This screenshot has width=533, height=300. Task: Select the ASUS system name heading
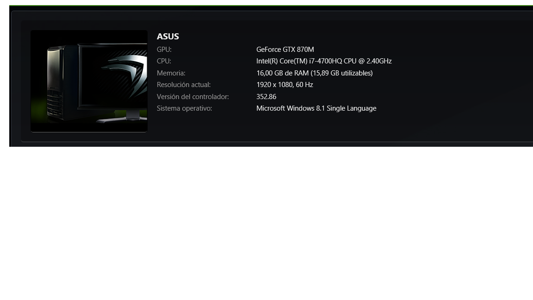(168, 37)
